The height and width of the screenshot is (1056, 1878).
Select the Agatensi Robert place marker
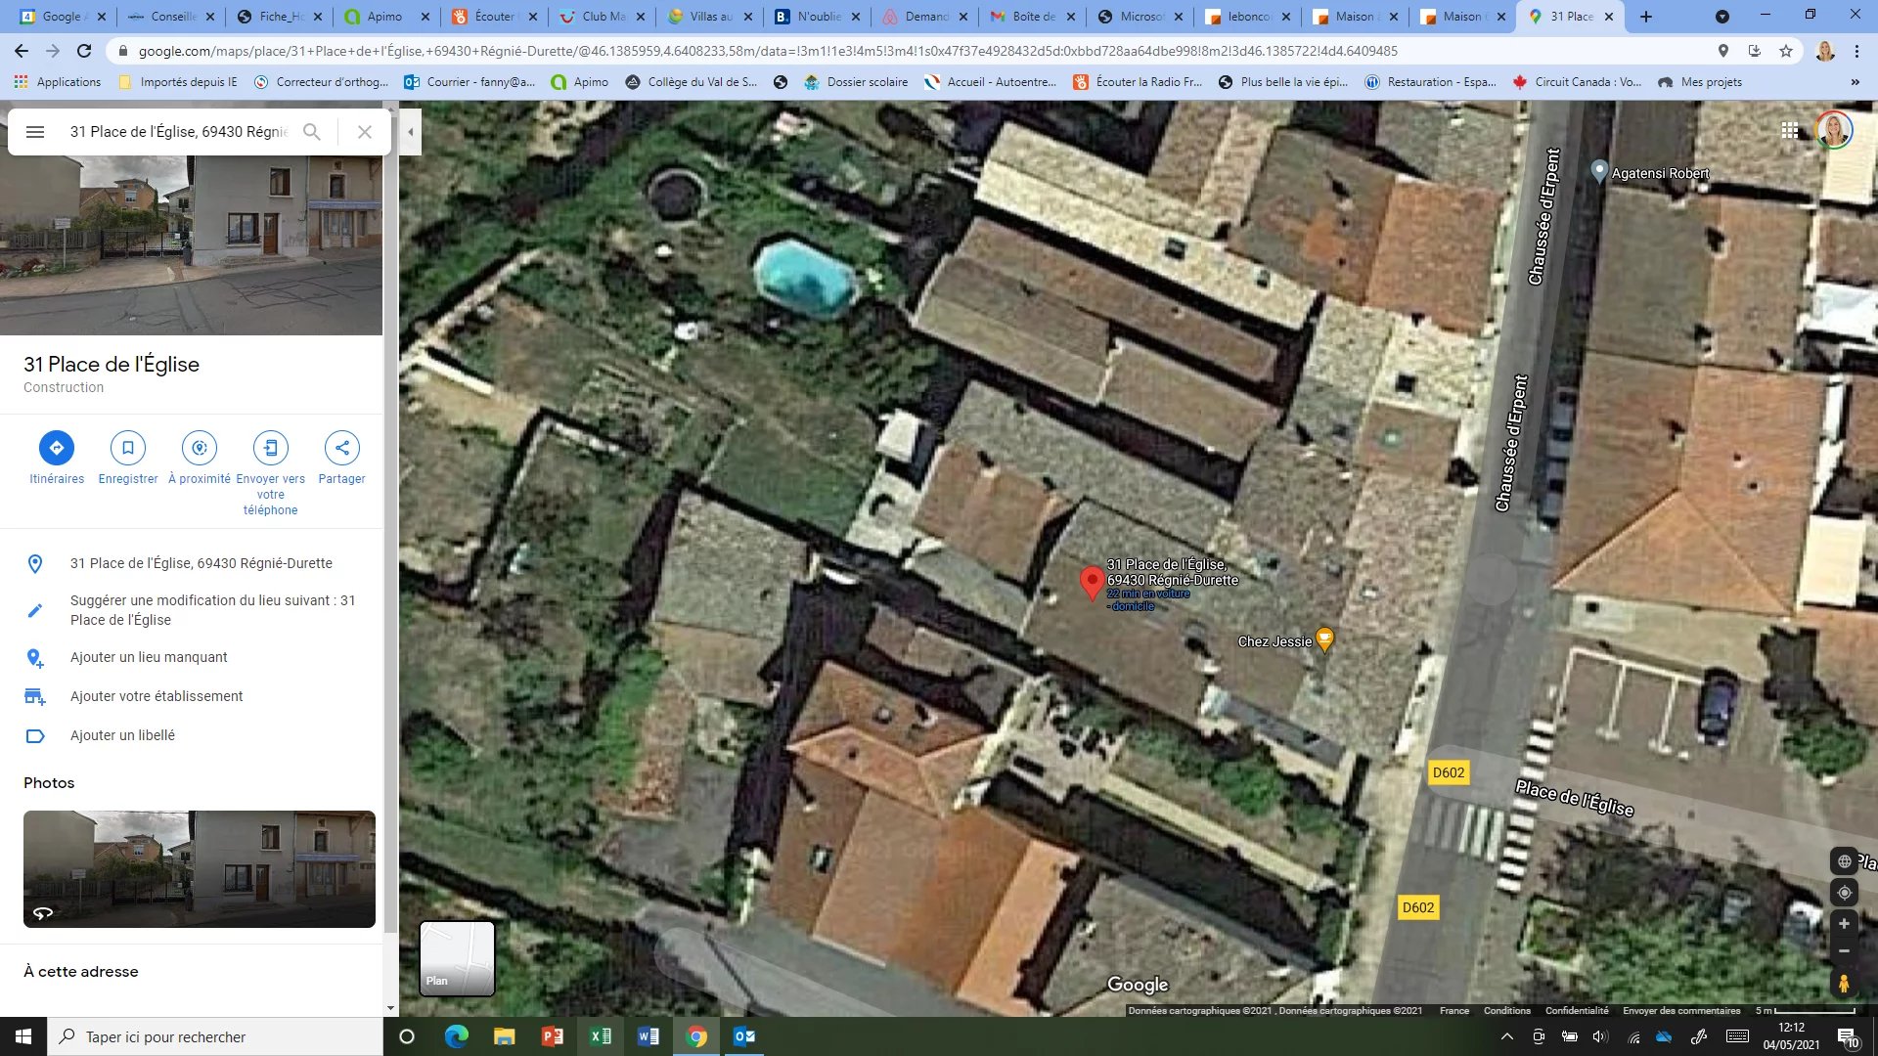pos(1599,172)
